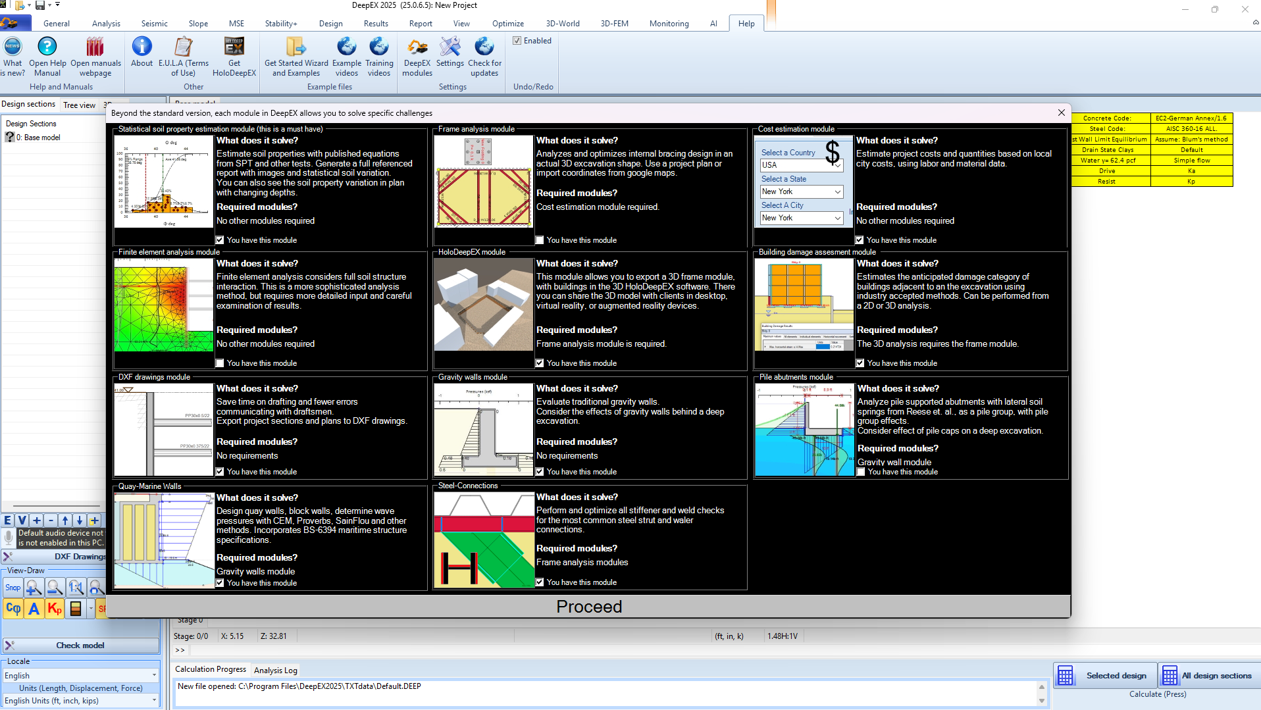Screen dimensions: 1261x710
Task: Toggle DXF drawings module checkbox
Action: (220, 472)
